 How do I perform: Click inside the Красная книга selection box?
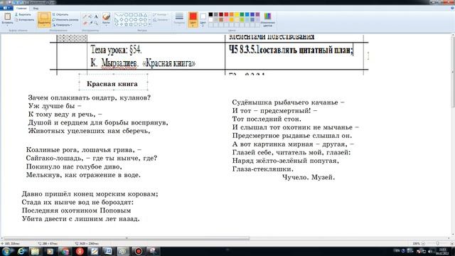pos(113,82)
